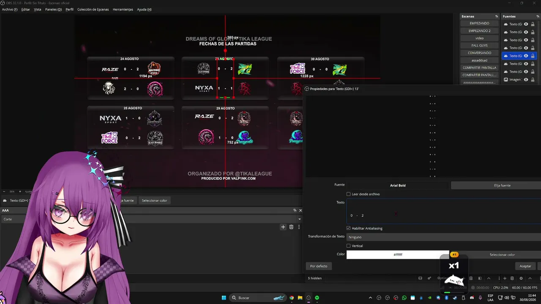The width and height of the screenshot is (541, 304).
Task: Expand the hidden system tray icons chevron
Action: [370, 298]
